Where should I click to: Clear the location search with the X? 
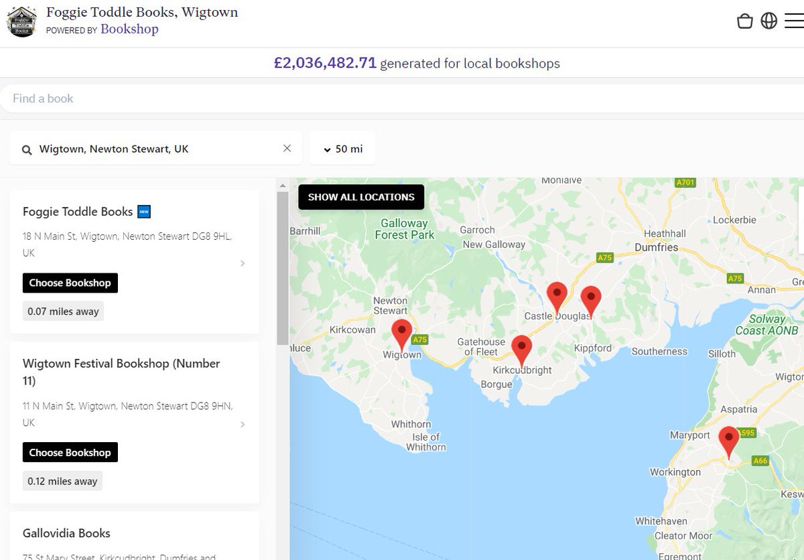tap(287, 148)
